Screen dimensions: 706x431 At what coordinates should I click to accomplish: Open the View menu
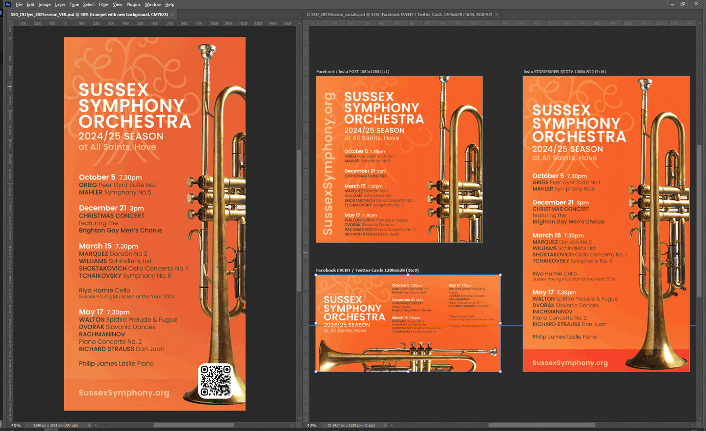[117, 4]
